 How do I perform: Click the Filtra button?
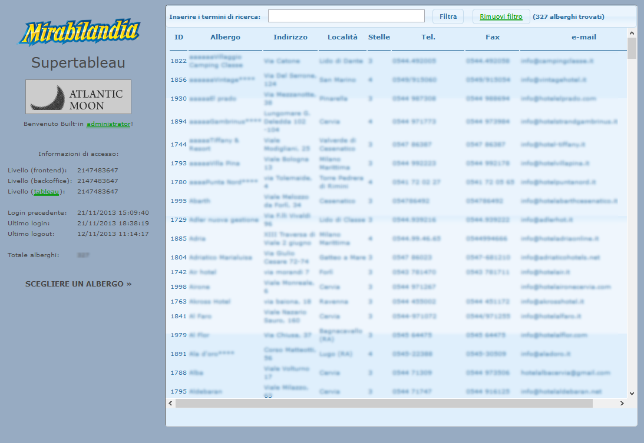pos(448,16)
